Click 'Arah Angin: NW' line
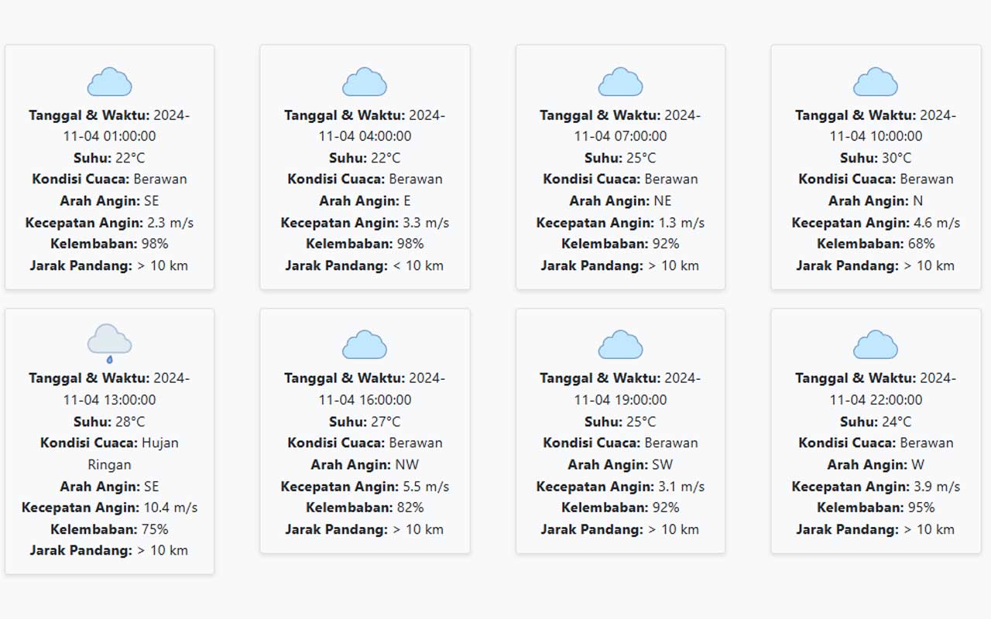This screenshot has width=991, height=619. 365,465
